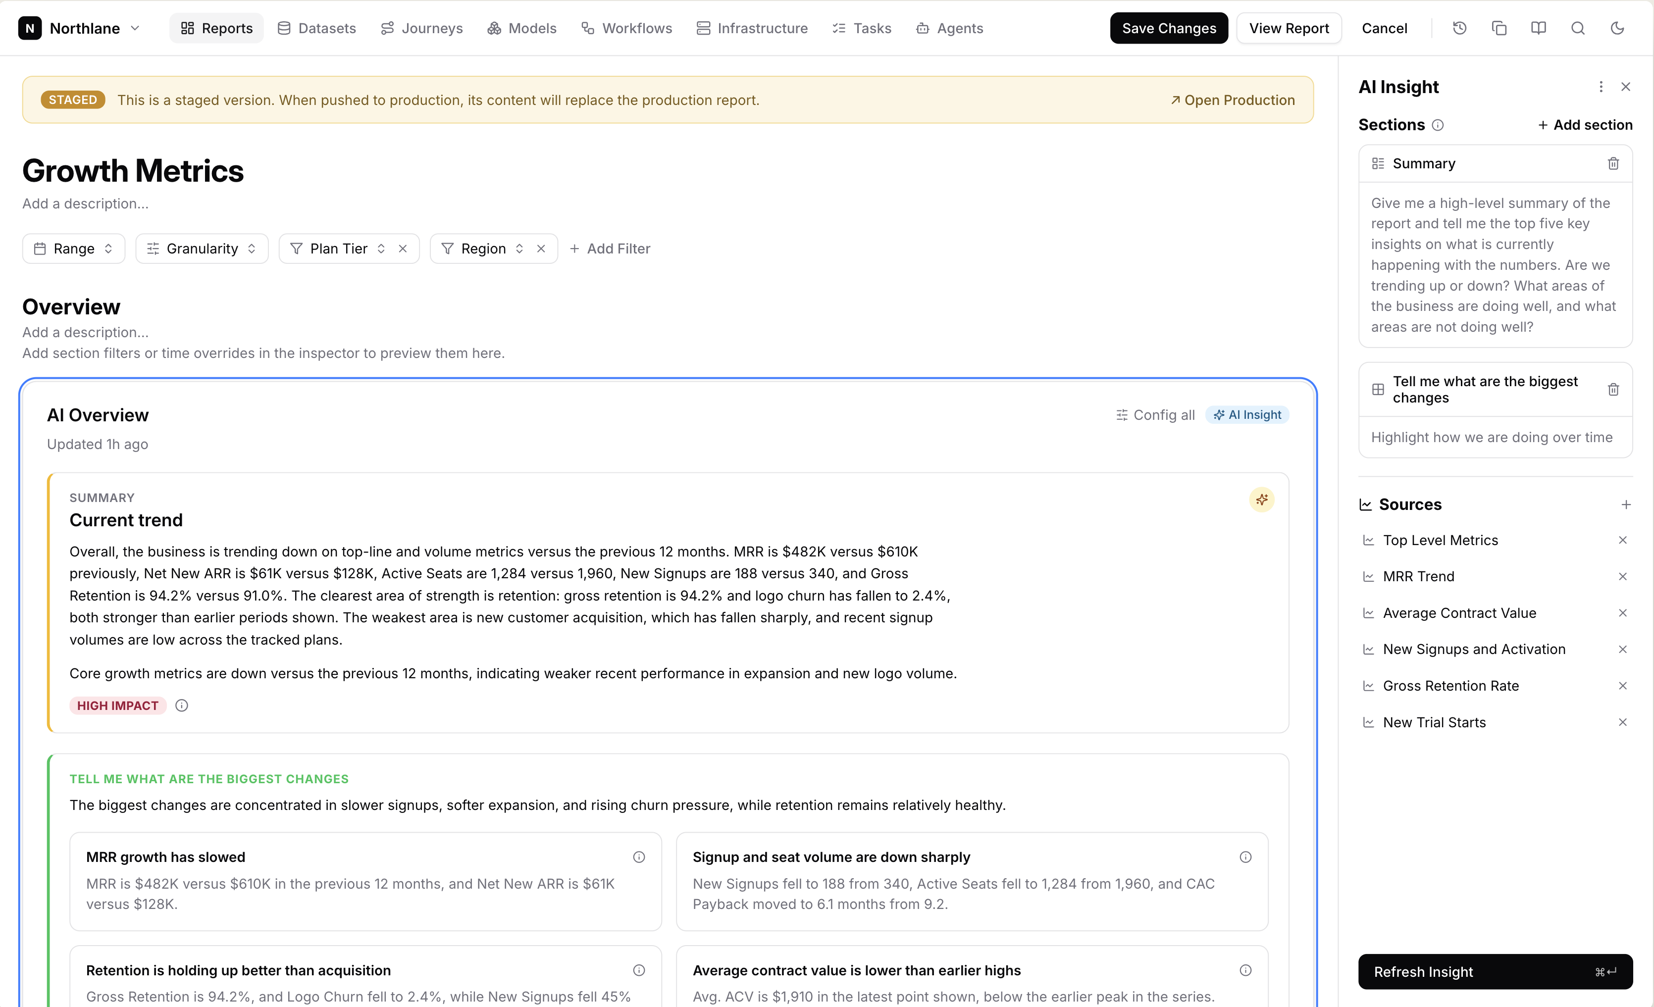Image resolution: width=1654 pixels, height=1007 pixels.
Task: Click Refresh Insight button
Action: tap(1495, 971)
